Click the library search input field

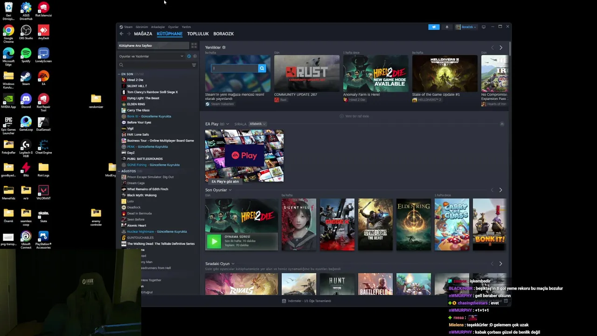click(157, 65)
